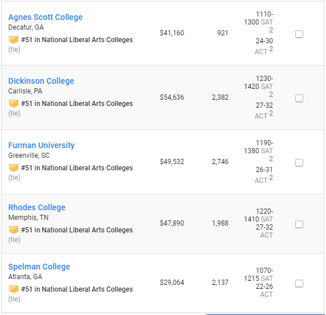Tick the compare checkbox for Spelman College

pyautogui.click(x=299, y=284)
